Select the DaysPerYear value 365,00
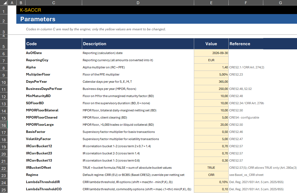 click(211, 82)
